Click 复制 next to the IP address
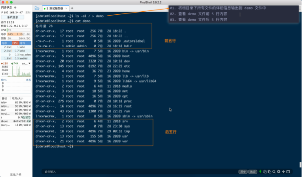Screen dimensions: 302x177 (x=28, y=12)
